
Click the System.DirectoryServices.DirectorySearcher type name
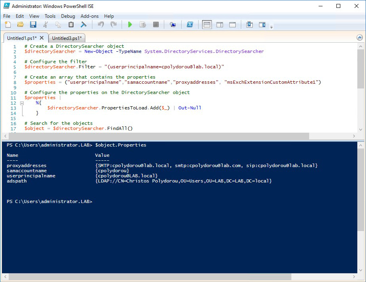point(204,51)
